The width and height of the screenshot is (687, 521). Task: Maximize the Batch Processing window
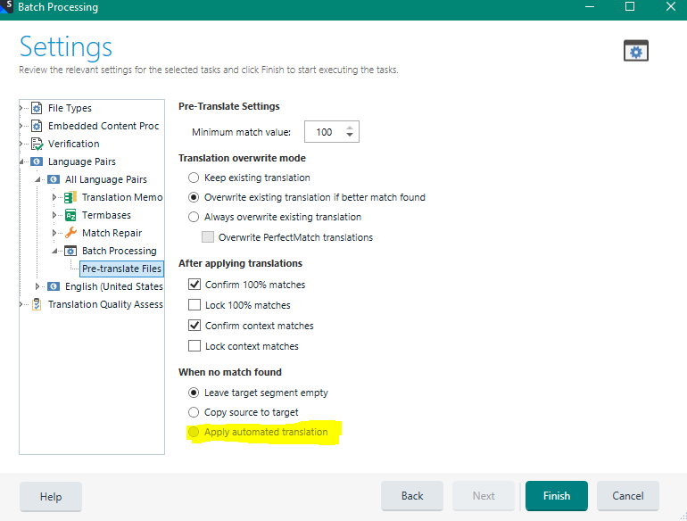(x=630, y=6)
